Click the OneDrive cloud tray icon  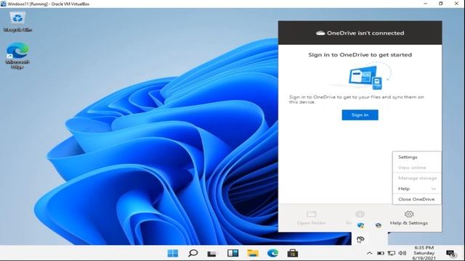pyautogui.click(x=360, y=239)
